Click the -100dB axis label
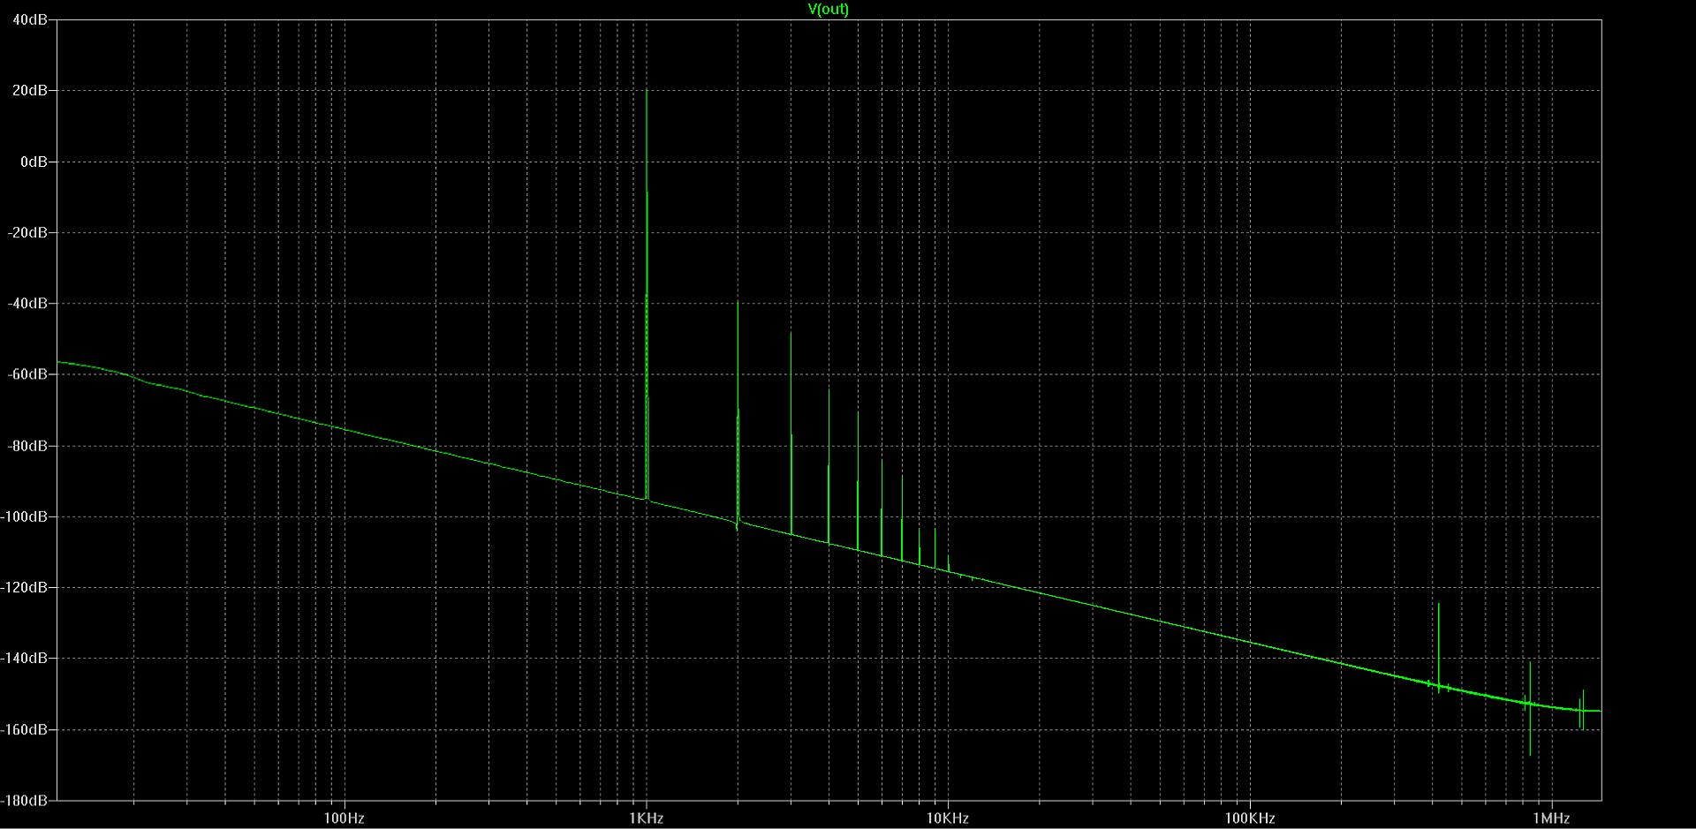 coord(24,516)
